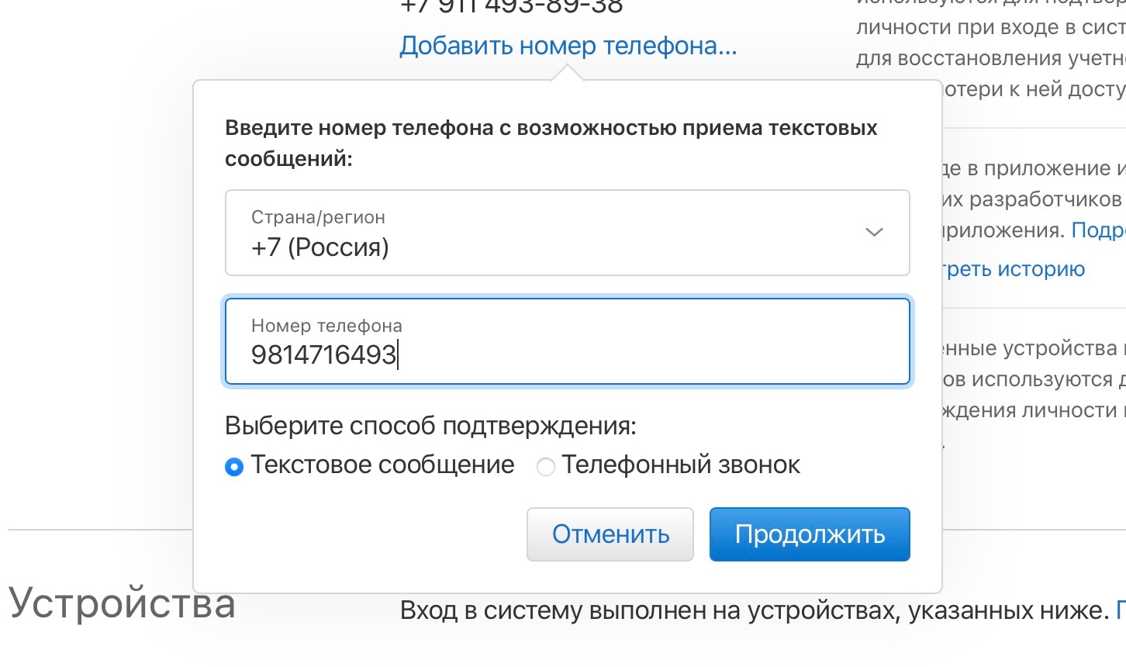Click the existing number +7 911 493-89-38
1126x667 pixels.
[512, 5]
